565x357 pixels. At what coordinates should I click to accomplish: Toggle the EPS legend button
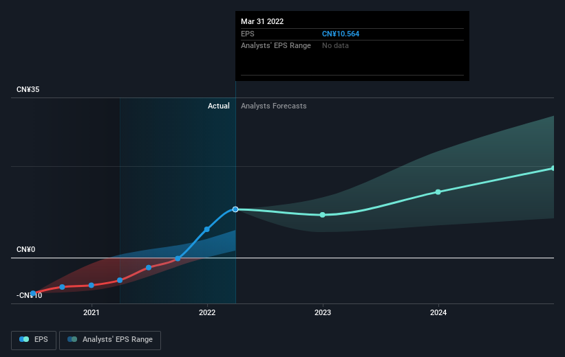(34, 340)
